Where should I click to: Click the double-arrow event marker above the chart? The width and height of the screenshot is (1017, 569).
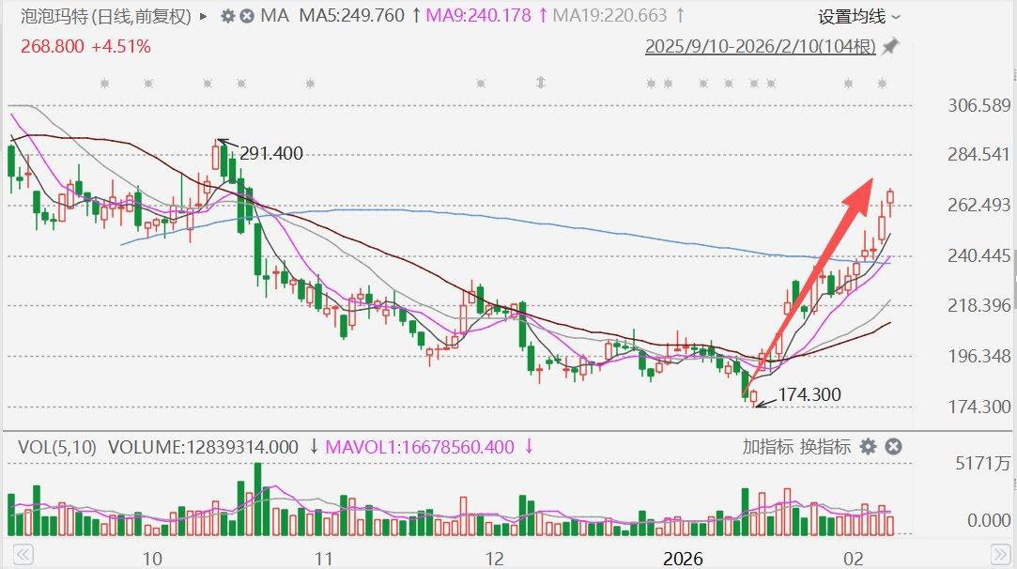(x=540, y=84)
